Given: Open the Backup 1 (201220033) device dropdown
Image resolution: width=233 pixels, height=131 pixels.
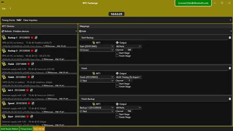Looking at the screenshot, I should pos(97,107).
